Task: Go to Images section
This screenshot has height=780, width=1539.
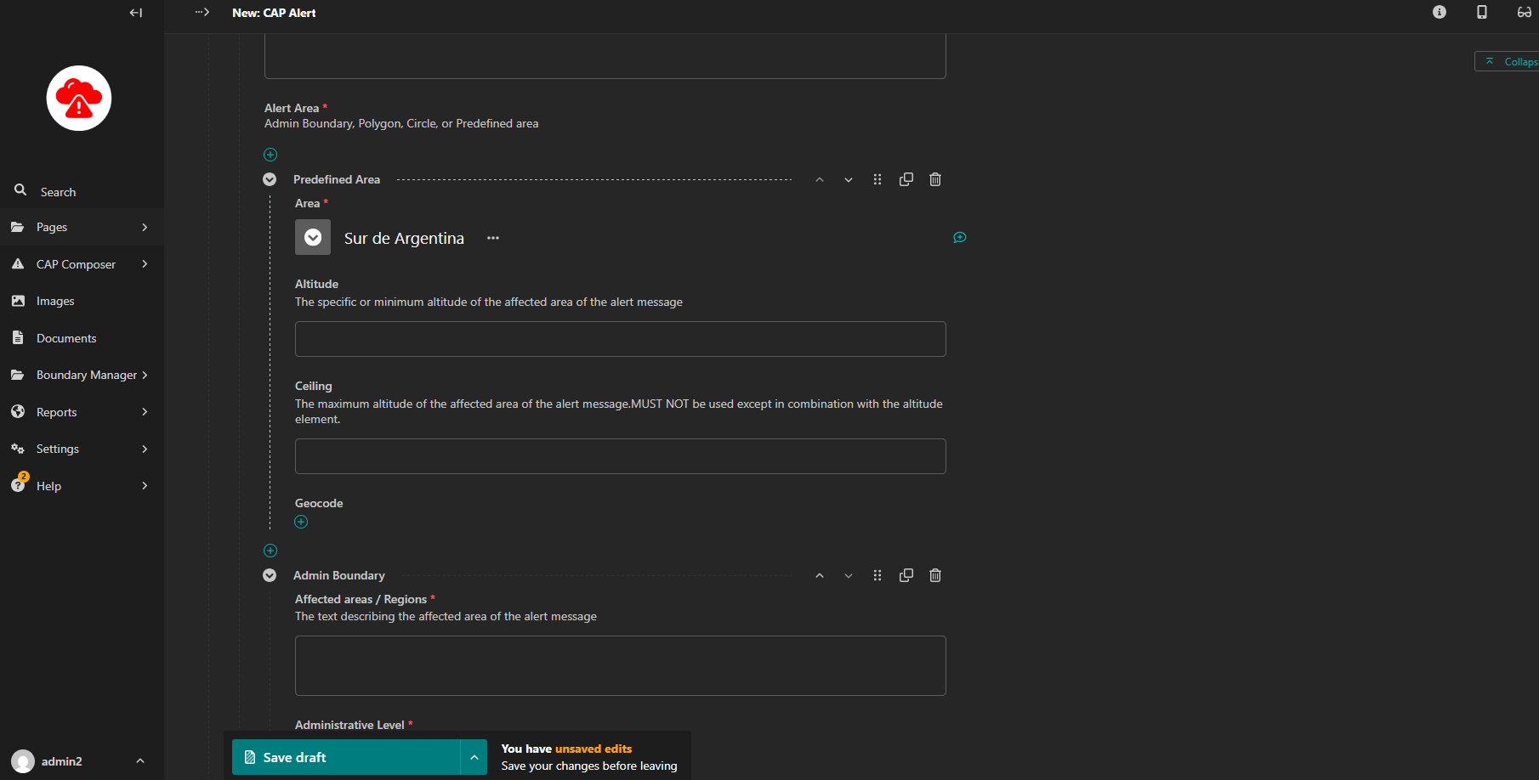Action: (82, 301)
